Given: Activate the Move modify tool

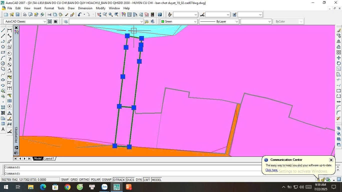Looking at the screenshot, I should [x=339, y=58].
